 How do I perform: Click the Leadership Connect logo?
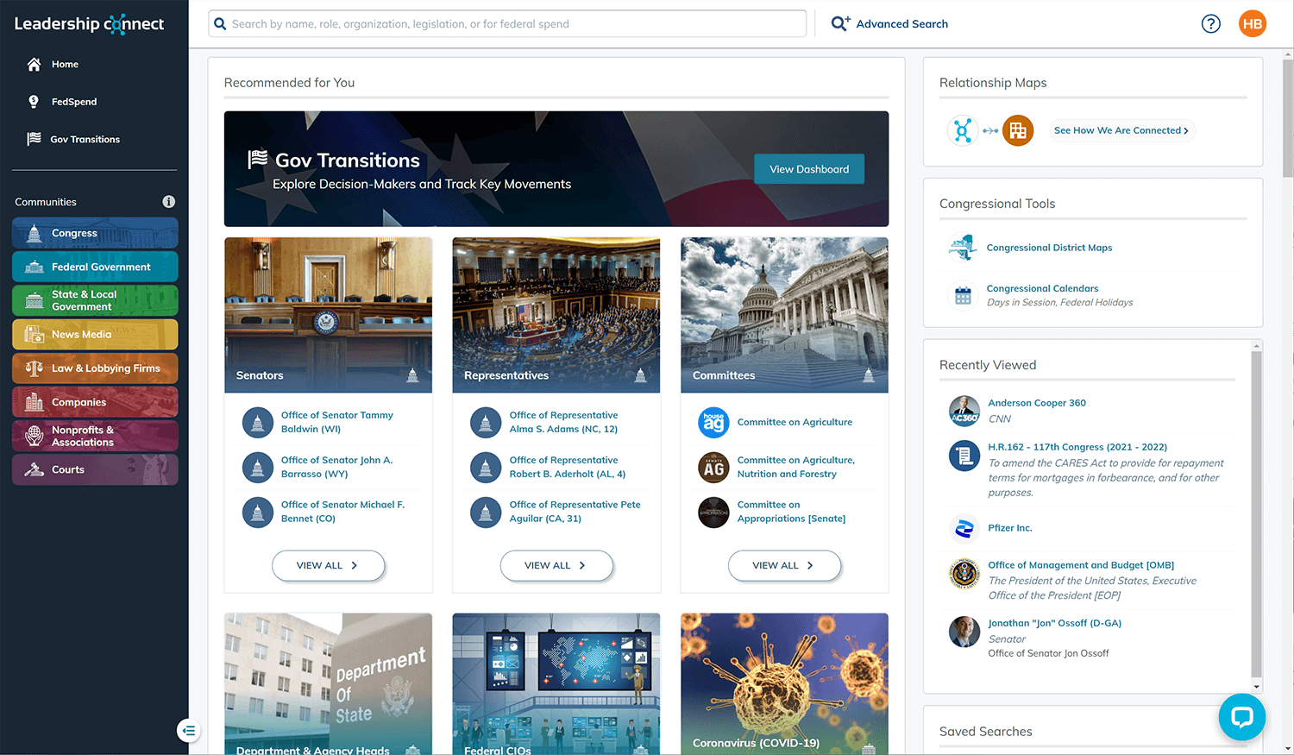pyautogui.click(x=89, y=24)
